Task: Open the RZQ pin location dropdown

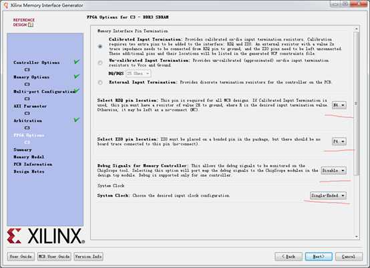Action: click(x=339, y=105)
